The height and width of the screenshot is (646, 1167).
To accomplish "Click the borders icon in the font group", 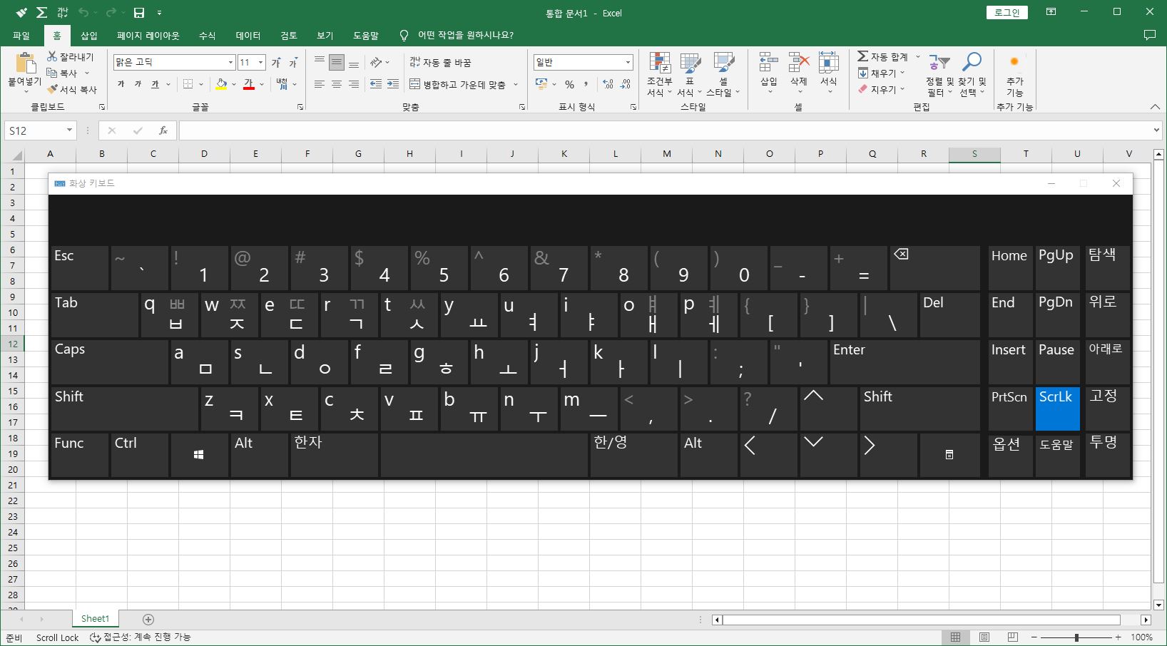I will (188, 84).
